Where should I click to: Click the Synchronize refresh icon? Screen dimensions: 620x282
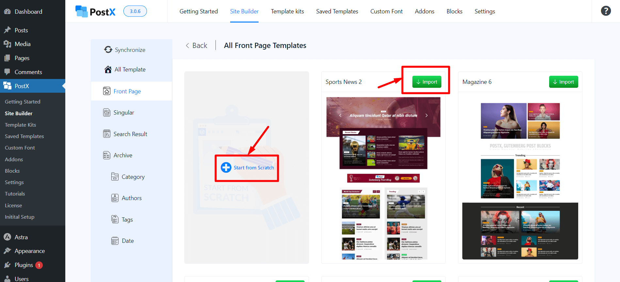click(x=108, y=50)
